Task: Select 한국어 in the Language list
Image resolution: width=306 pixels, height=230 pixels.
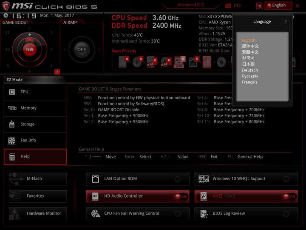Action: click(x=248, y=58)
